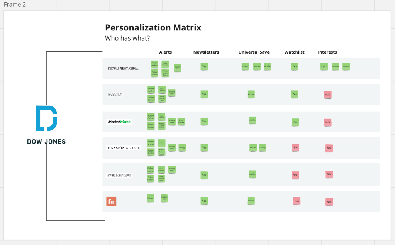Select the Private Equity News logo
This screenshot has width=395, height=245.
click(x=119, y=175)
